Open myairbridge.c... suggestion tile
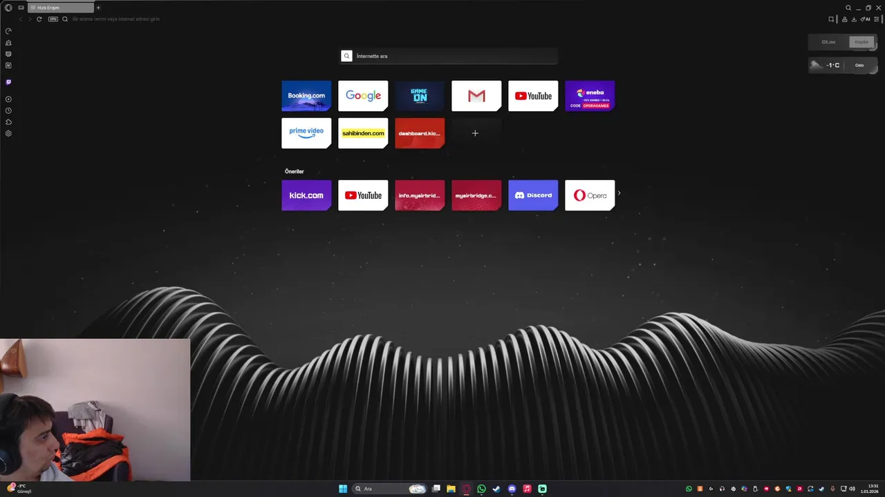Viewport: 885px width, 497px height. pyautogui.click(x=476, y=195)
